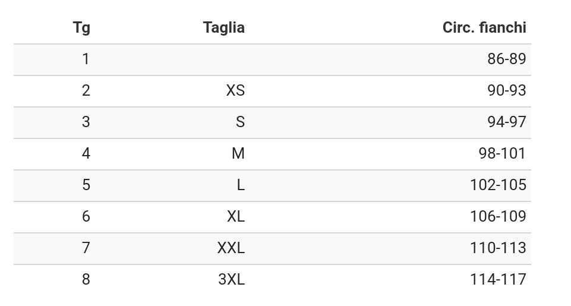This screenshot has height=306, width=571.
Task: Select the XL size cell
Action: (x=235, y=216)
